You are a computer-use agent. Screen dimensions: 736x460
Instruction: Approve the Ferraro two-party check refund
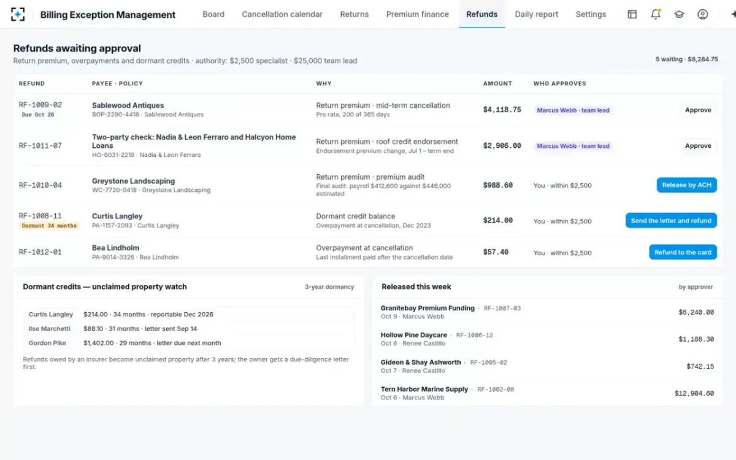pyautogui.click(x=698, y=146)
